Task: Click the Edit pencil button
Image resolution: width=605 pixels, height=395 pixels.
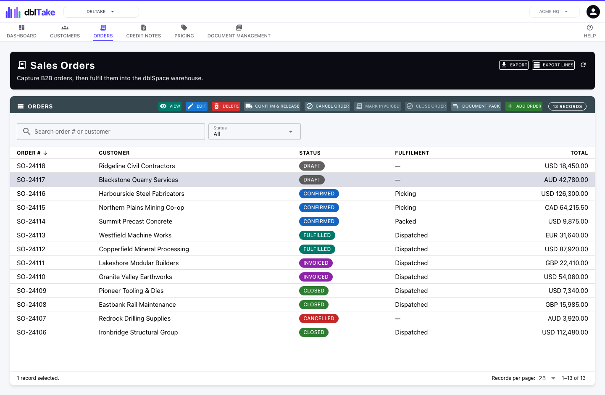Action: (197, 106)
